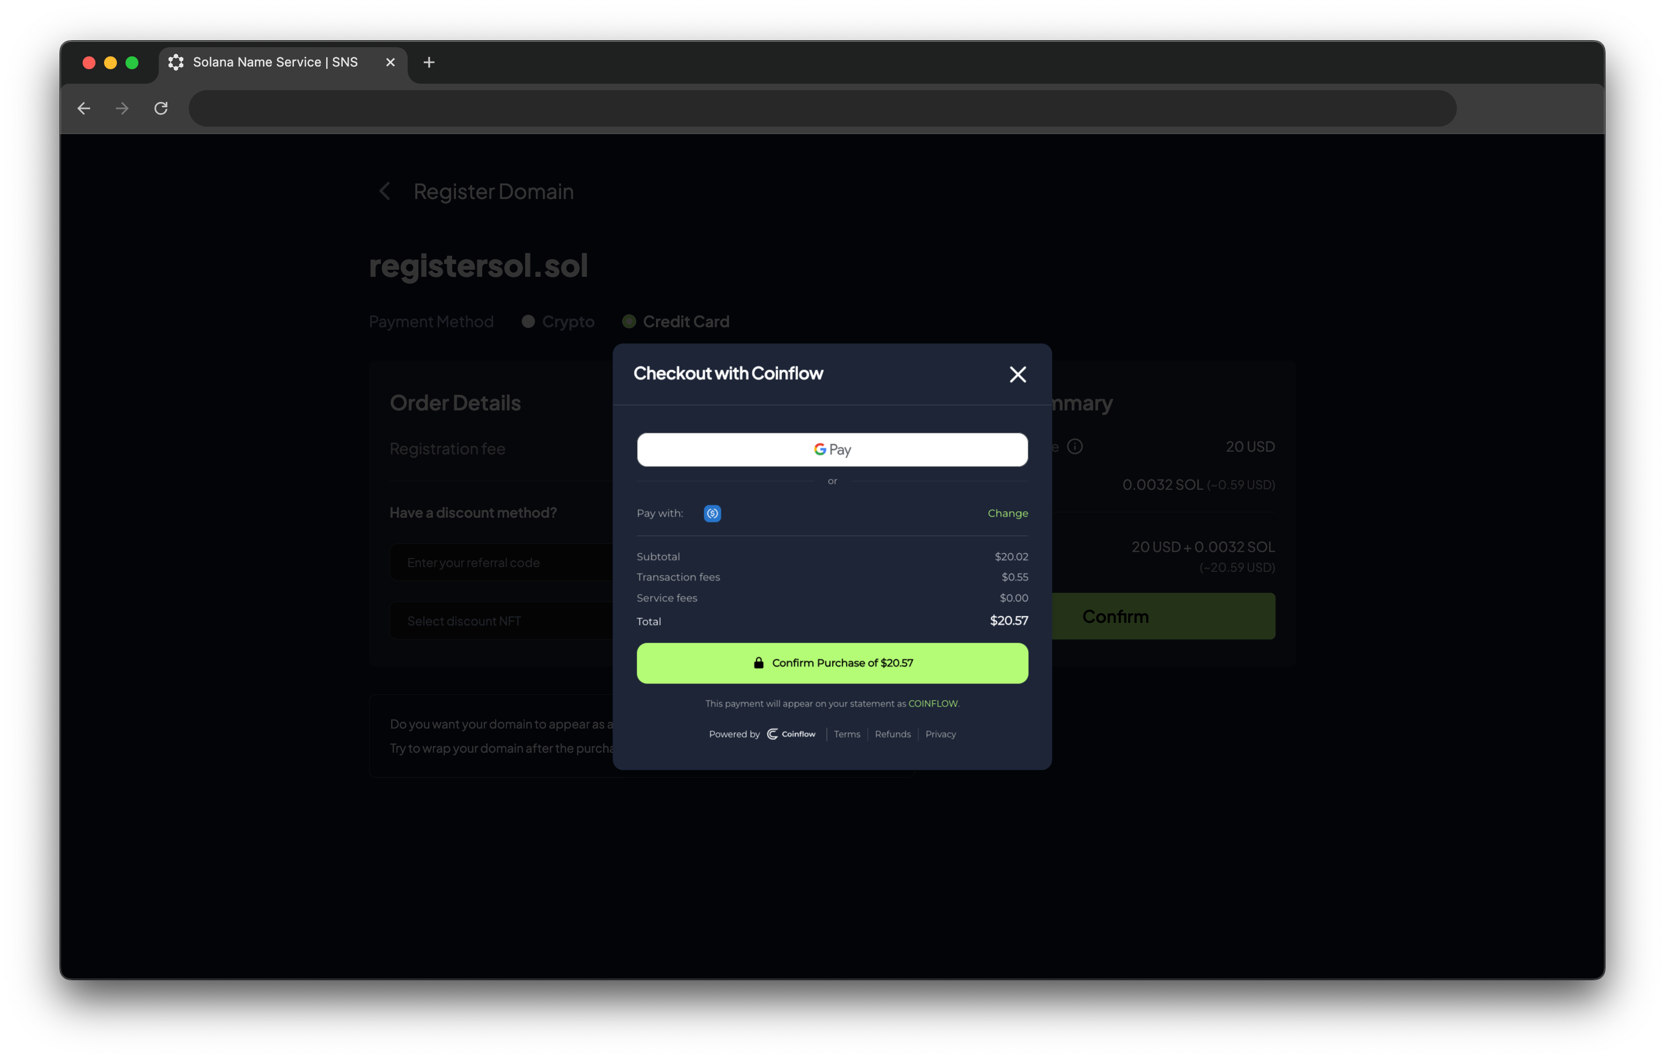Click the USDC payment method icon
Image resolution: width=1665 pixels, height=1059 pixels.
point(712,513)
